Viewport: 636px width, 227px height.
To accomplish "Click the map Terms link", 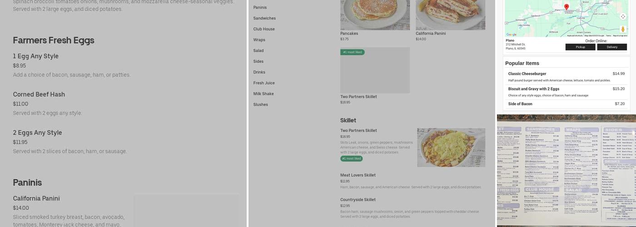I will (x=608, y=35).
